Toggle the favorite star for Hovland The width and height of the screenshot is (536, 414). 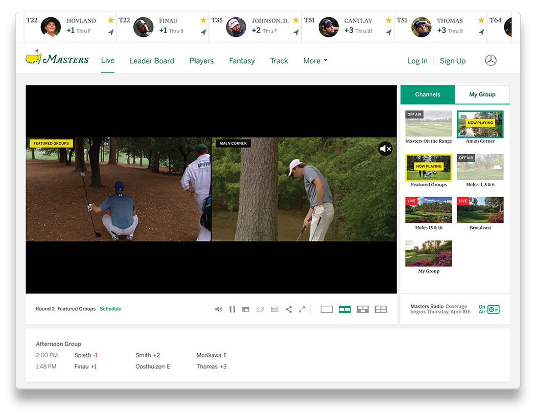pos(111,20)
